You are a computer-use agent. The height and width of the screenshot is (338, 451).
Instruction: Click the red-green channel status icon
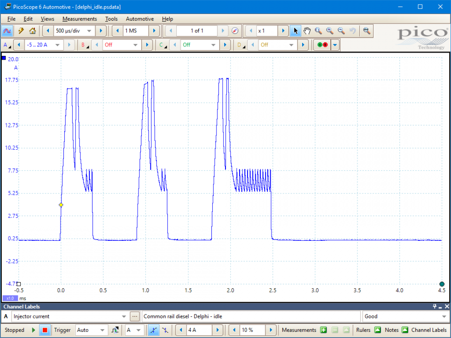(x=322, y=45)
